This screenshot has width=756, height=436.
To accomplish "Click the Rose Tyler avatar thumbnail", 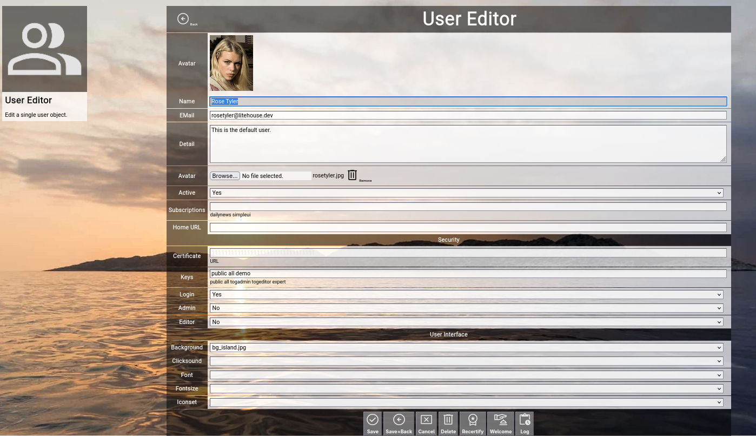I will pos(231,63).
